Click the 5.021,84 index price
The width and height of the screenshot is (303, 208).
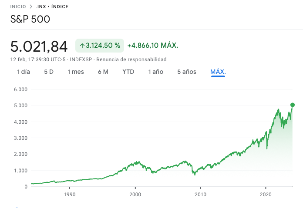point(39,46)
